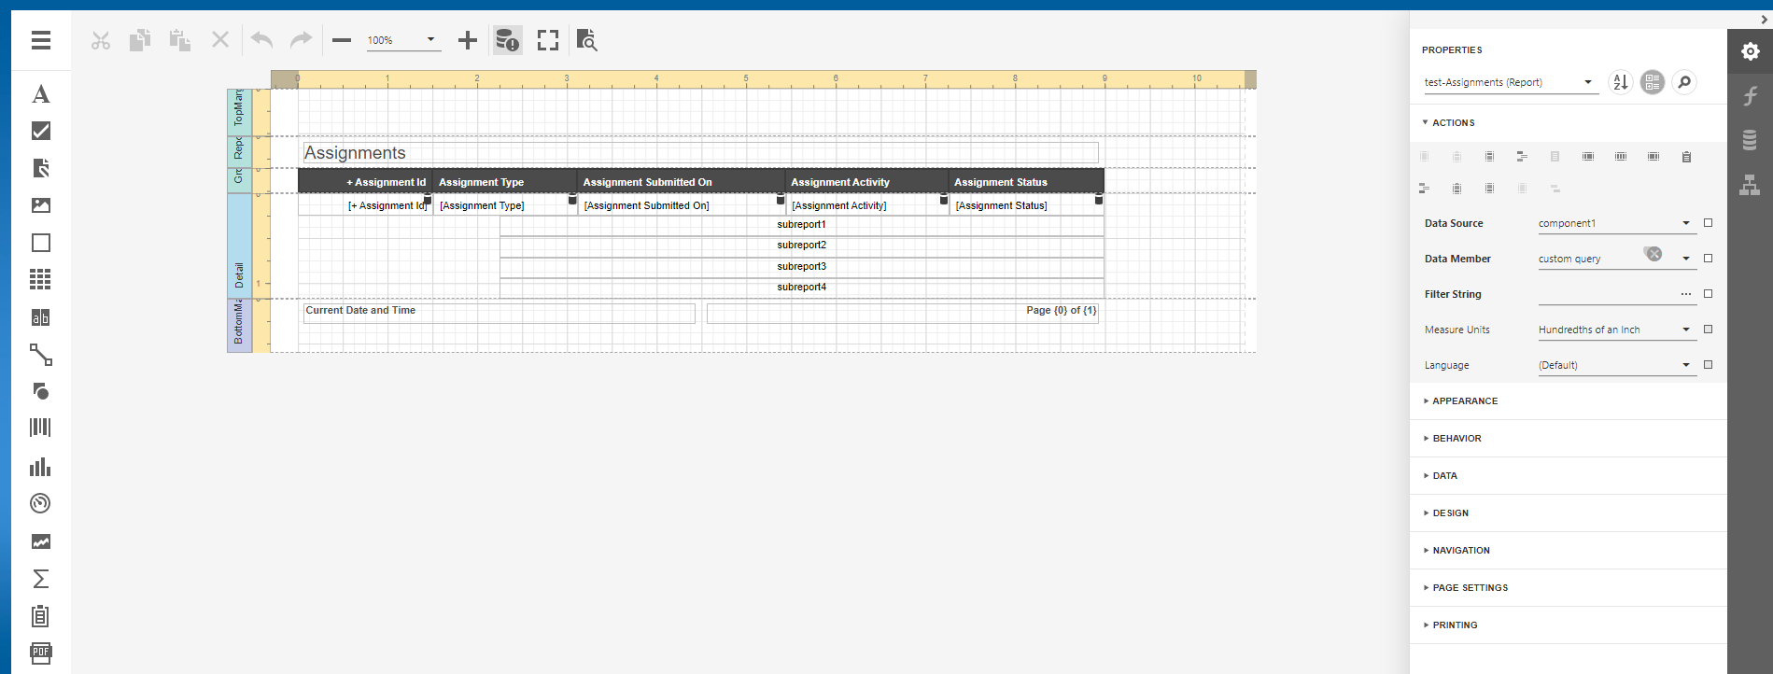Select the Barcode control in toolbox
The image size is (1773, 674).
[41, 428]
